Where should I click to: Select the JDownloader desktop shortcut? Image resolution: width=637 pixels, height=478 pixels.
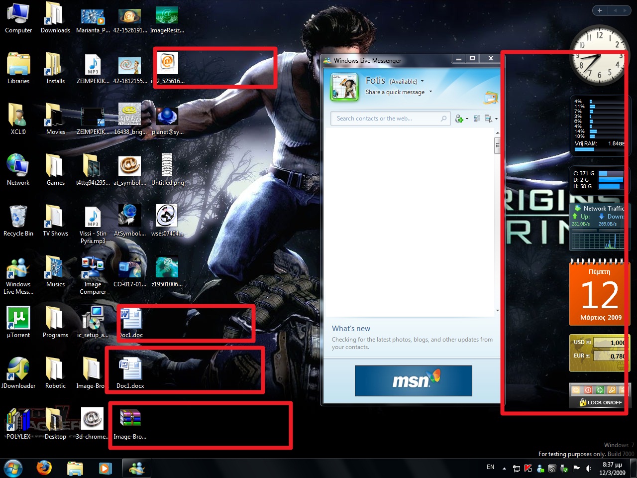point(18,373)
